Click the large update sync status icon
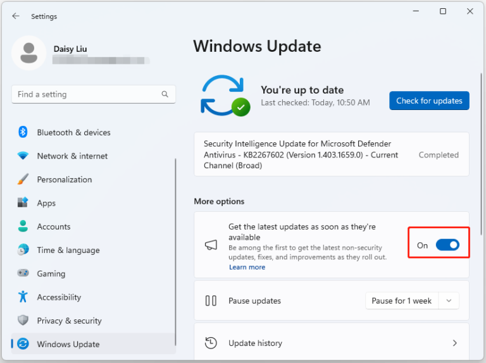 (225, 95)
